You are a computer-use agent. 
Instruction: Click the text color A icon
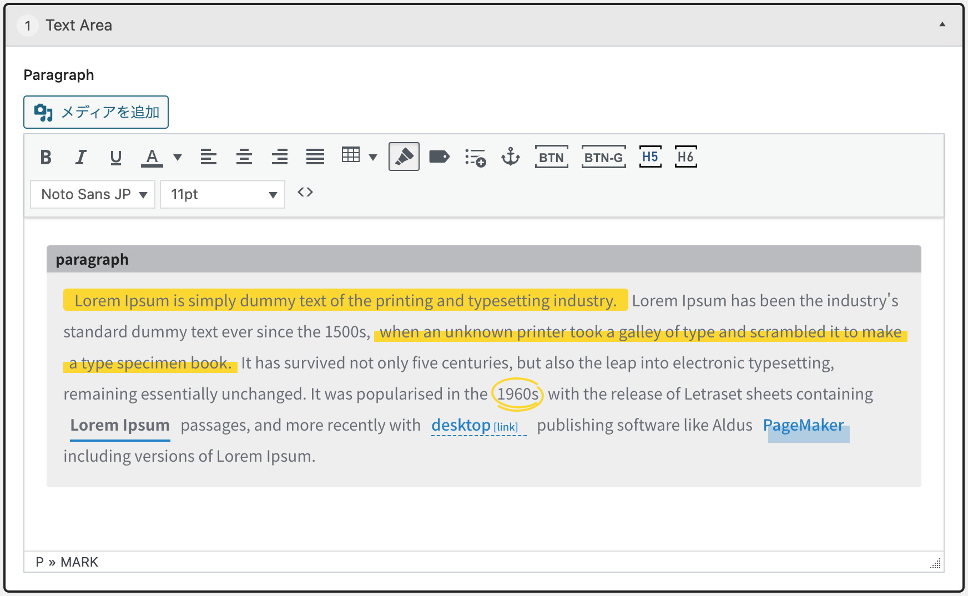tap(152, 158)
